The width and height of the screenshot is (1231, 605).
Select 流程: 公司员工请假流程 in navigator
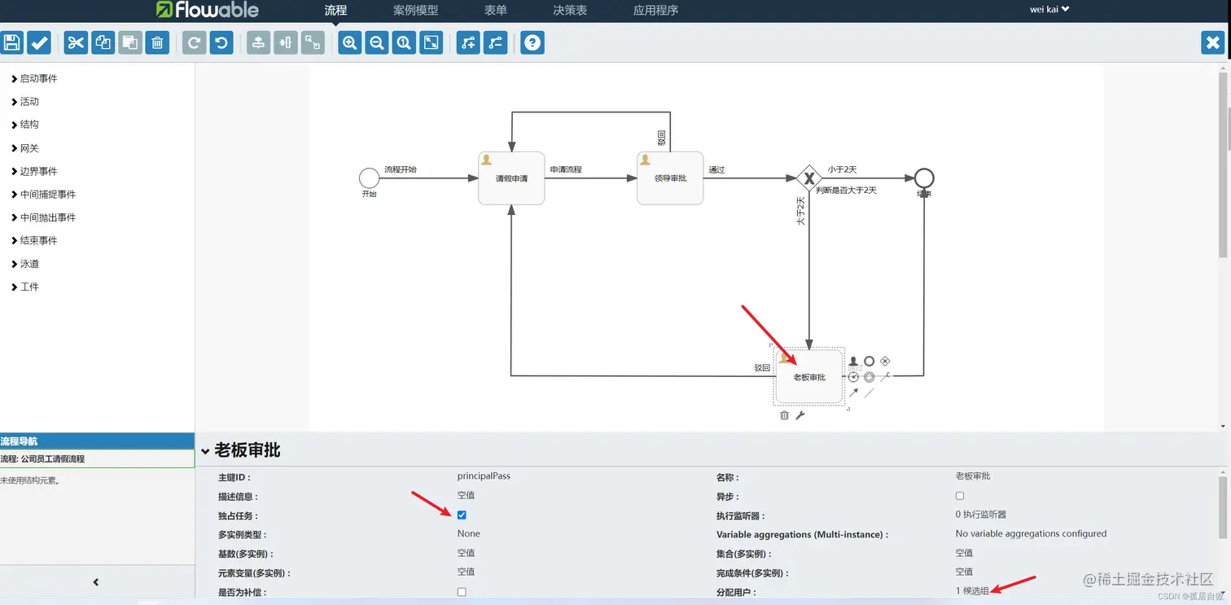pyautogui.click(x=97, y=459)
